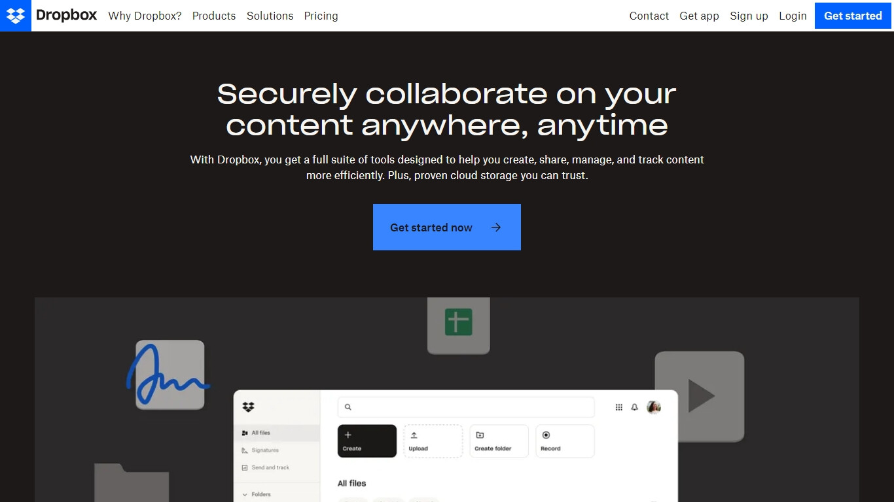Open the Solutions menu

click(270, 16)
